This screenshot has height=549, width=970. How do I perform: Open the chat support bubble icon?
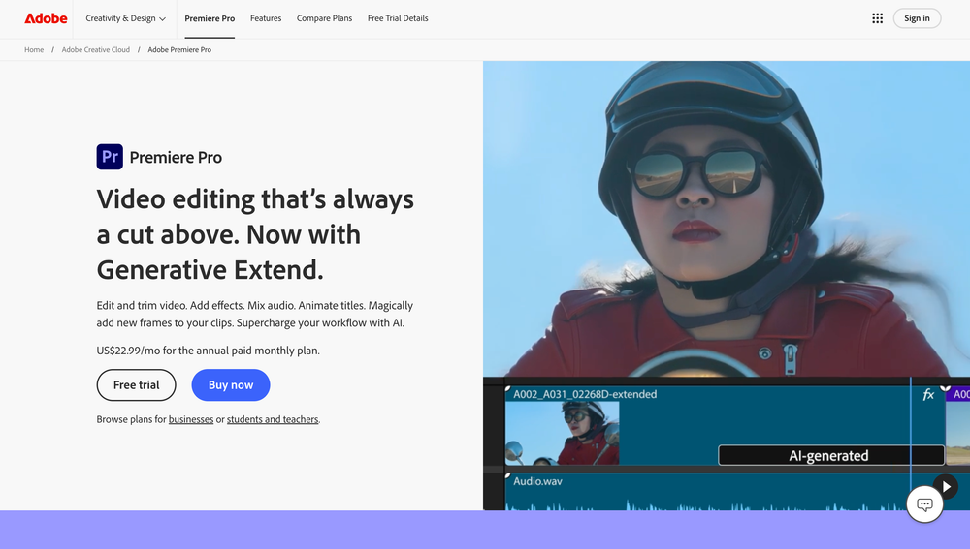(x=924, y=504)
